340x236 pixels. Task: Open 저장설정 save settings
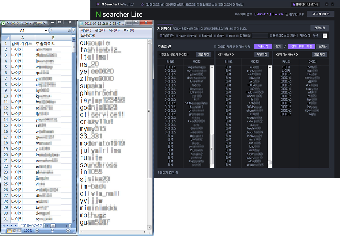[319, 28]
